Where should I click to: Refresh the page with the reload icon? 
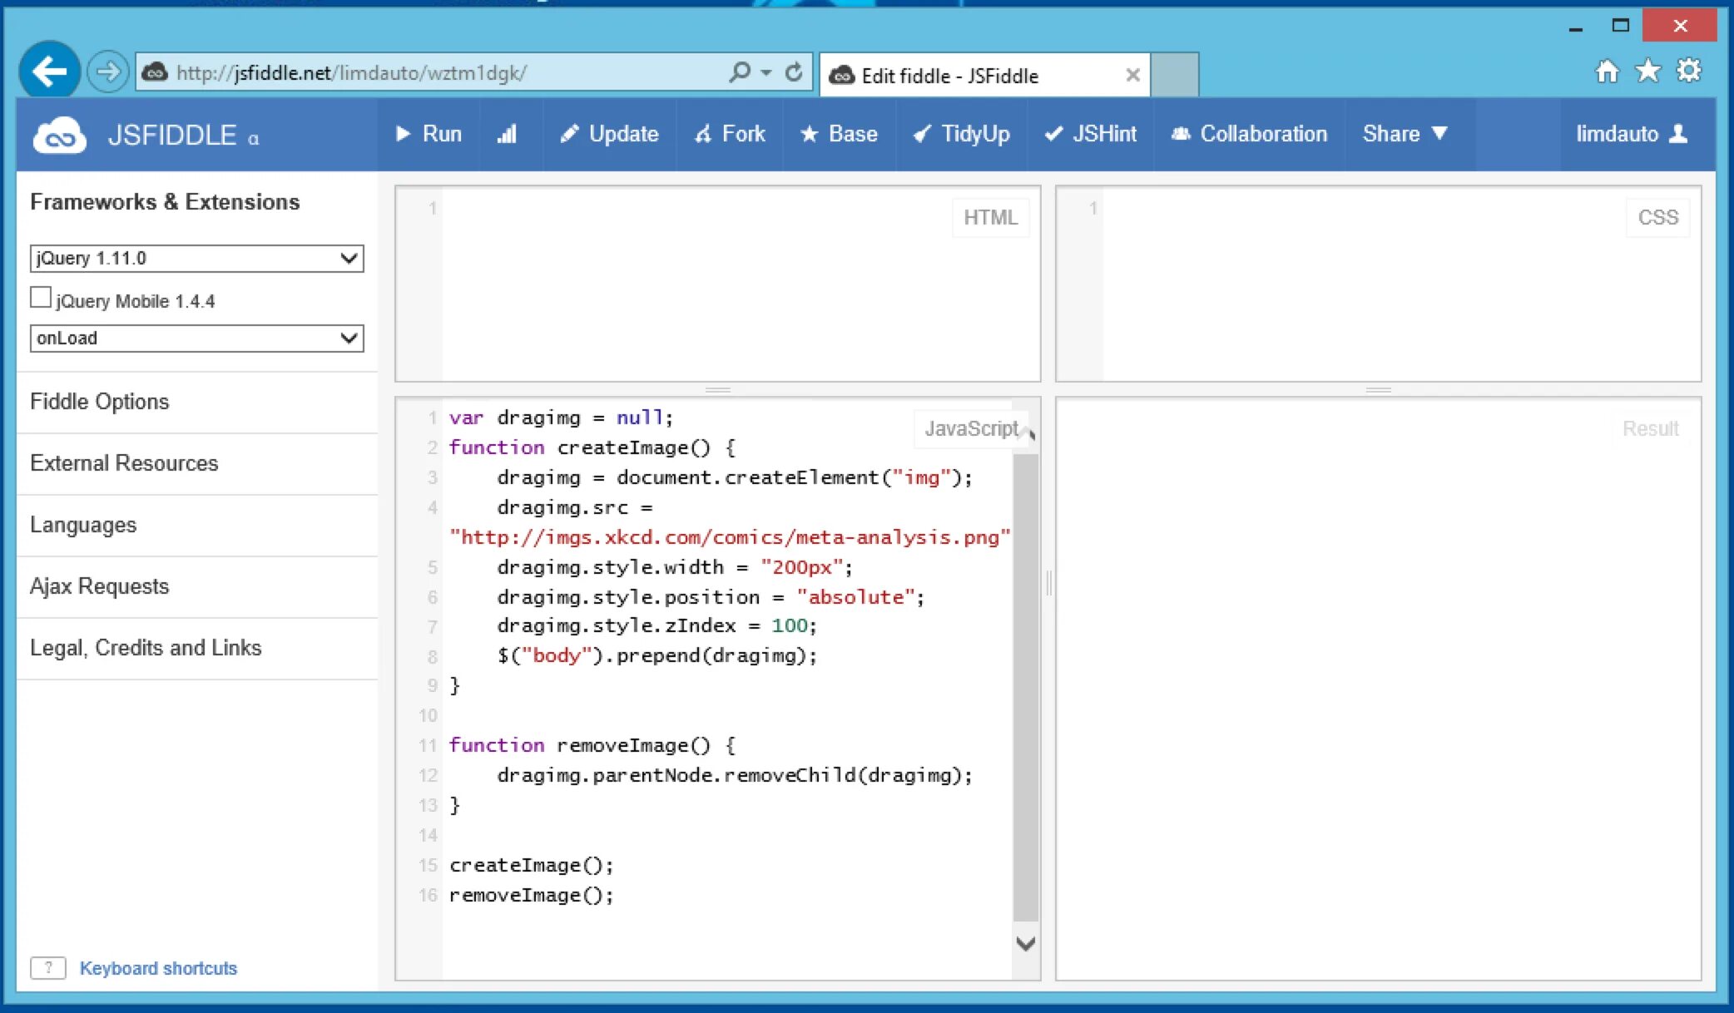click(794, 72)
